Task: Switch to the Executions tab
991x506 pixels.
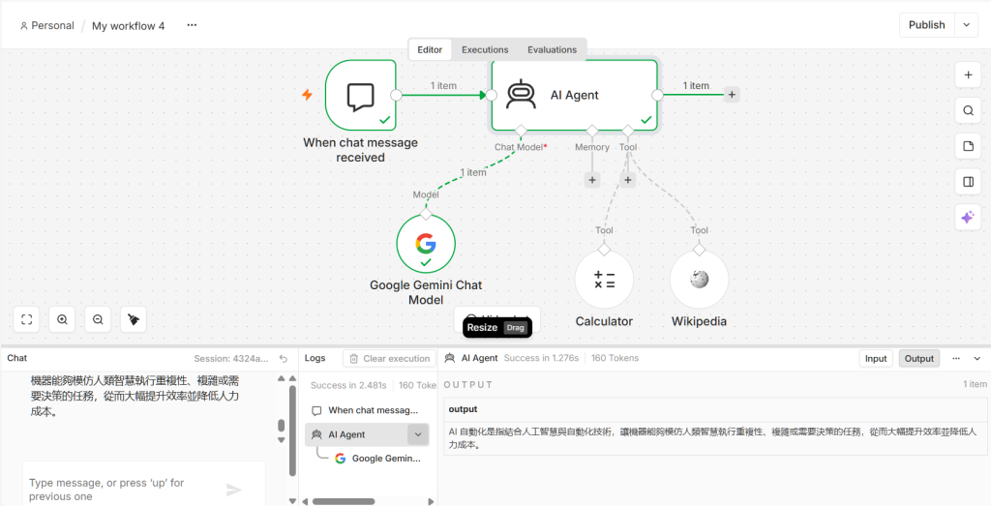Action: 485,49
